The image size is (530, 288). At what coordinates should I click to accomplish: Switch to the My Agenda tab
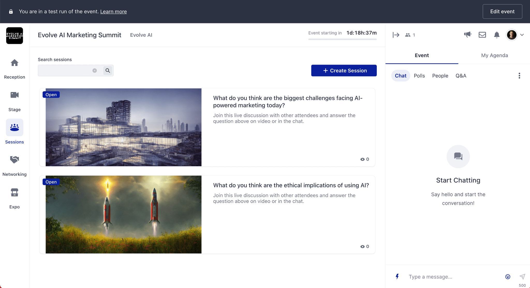(494, 55)
